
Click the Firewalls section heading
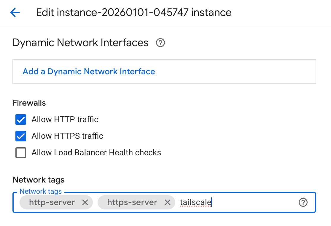coord(29,103)
